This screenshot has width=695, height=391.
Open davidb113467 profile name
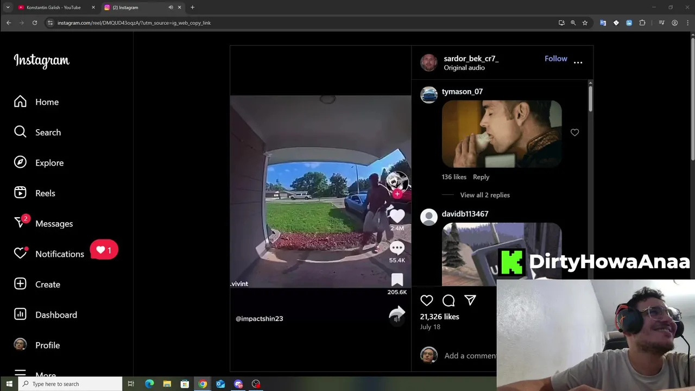[x=465, y=214]
